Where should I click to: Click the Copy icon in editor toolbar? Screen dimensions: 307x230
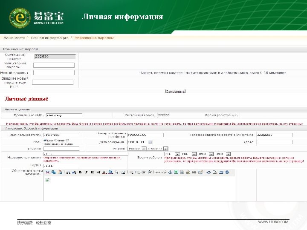pos(54,172)
